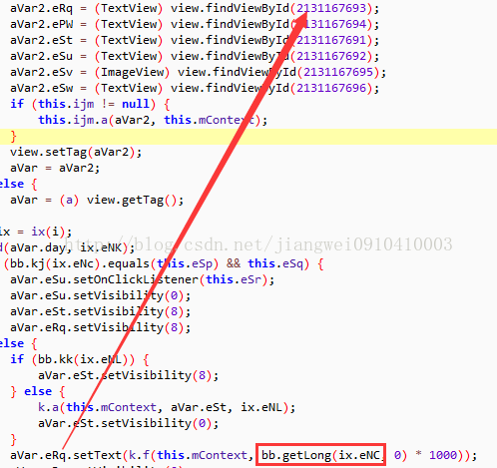Click the 'aVar.eSt.setVisibility(0);' line
The width and height of the screenshot is (497, 468).
129,423
